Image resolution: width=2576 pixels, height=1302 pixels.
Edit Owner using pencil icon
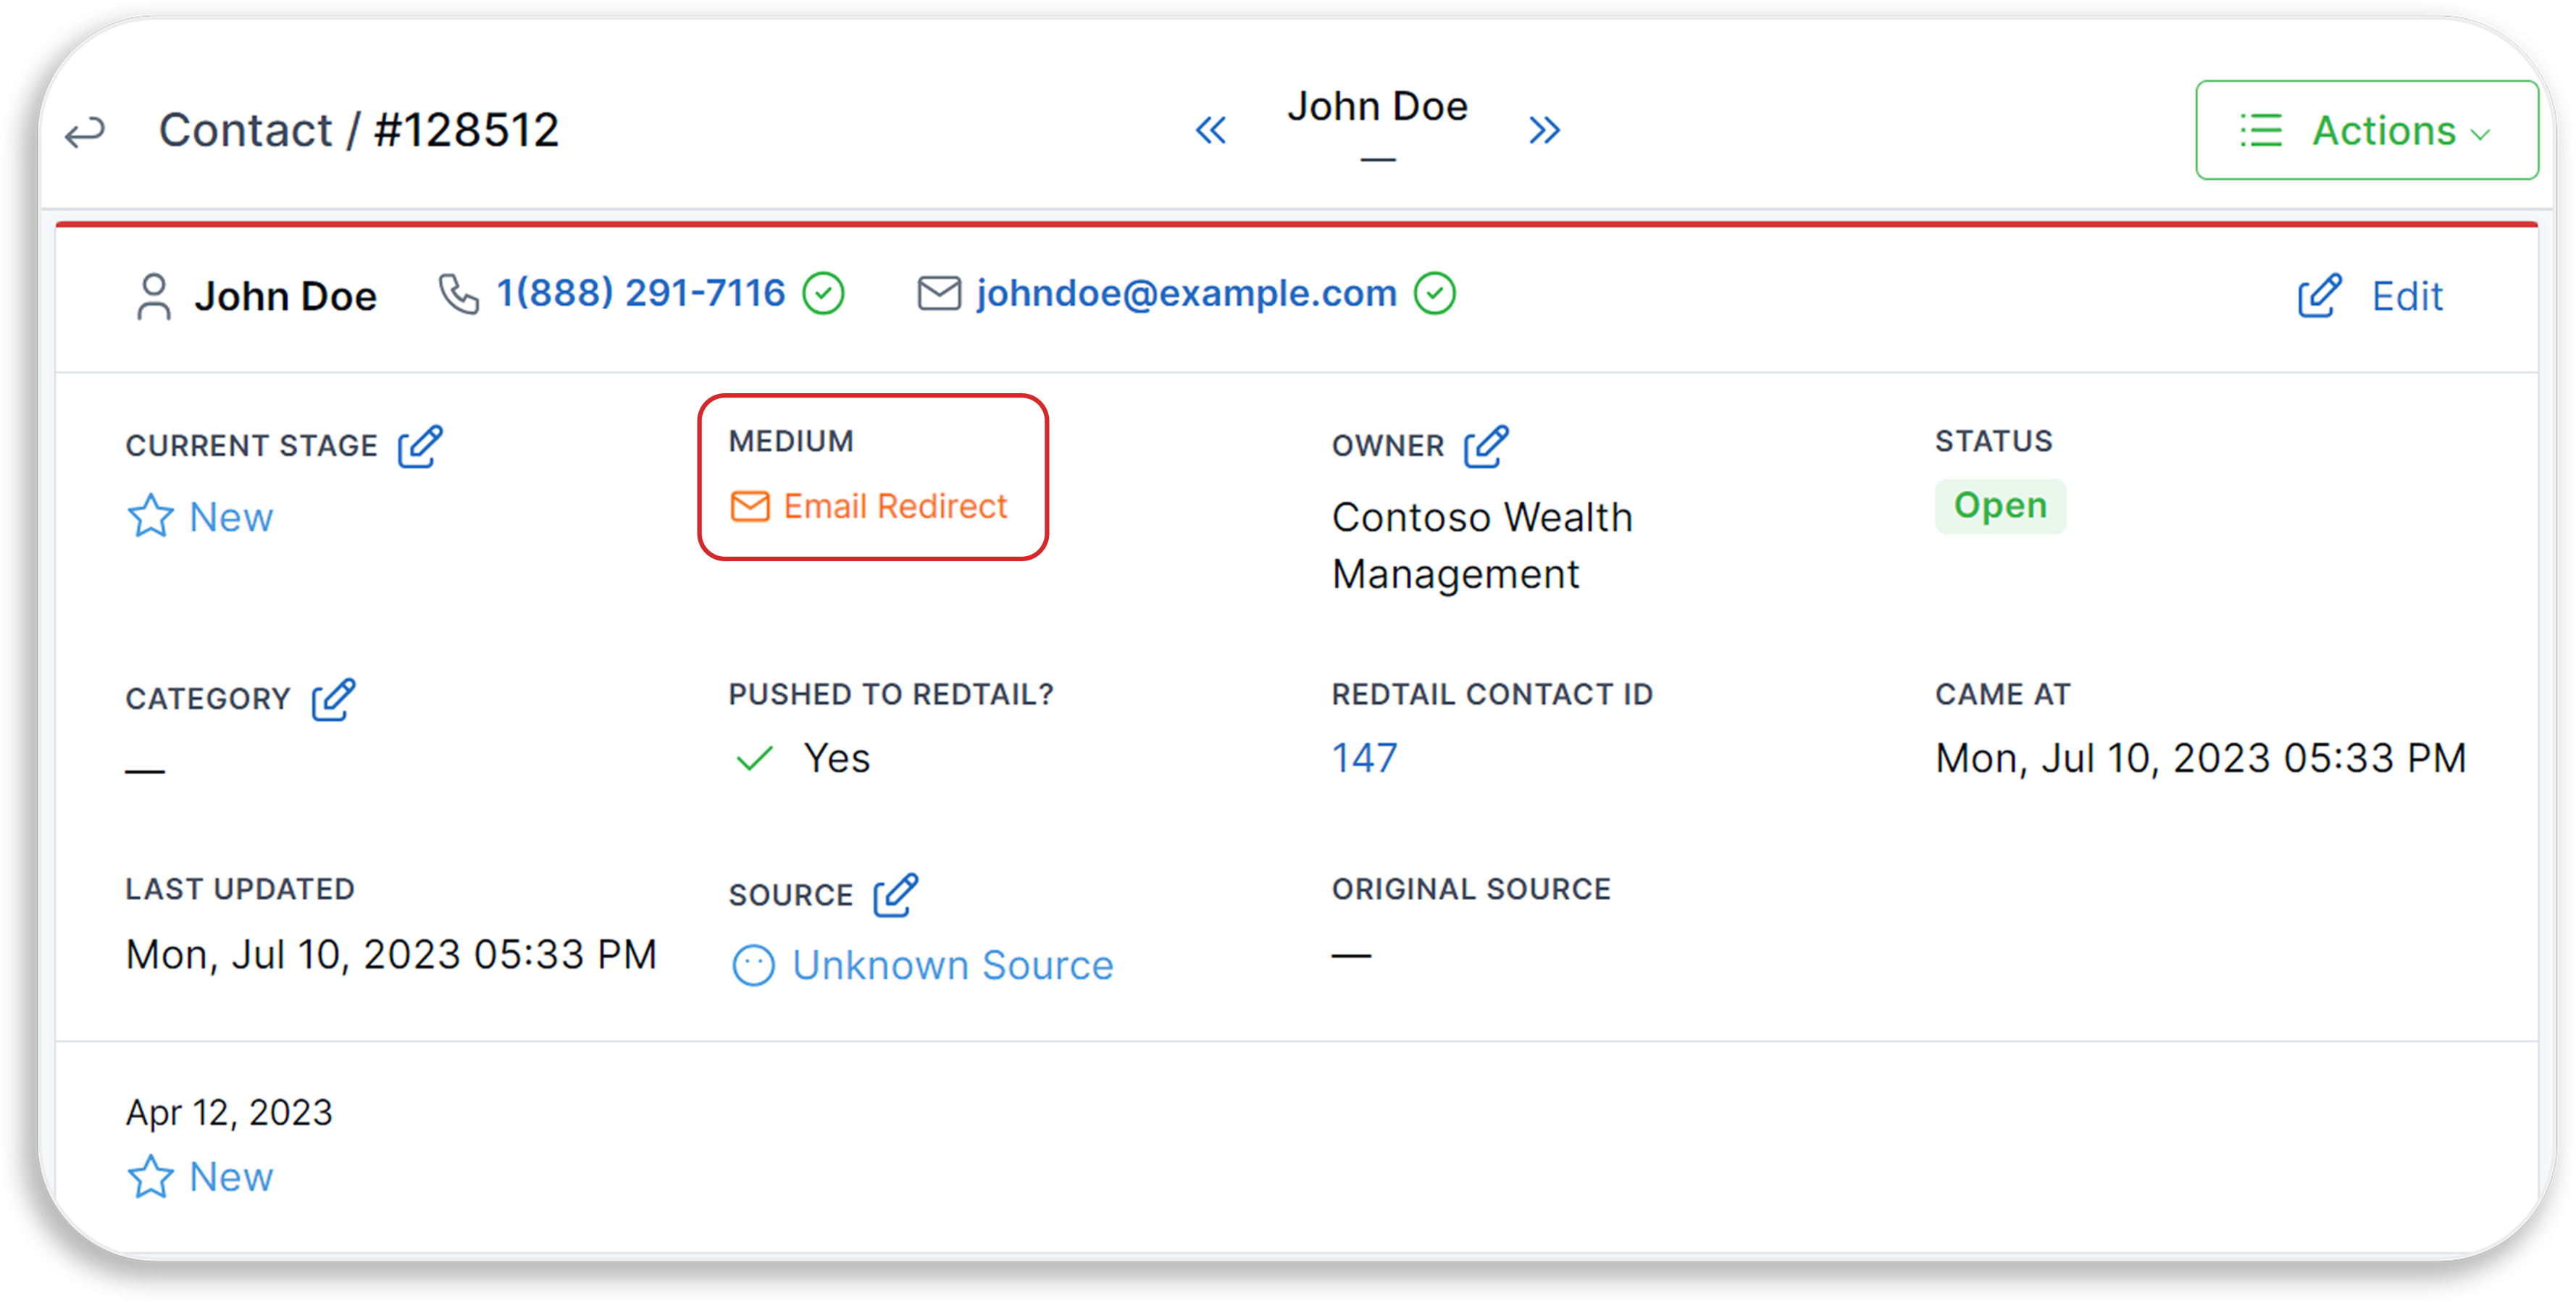click(x=1486, y=446)
